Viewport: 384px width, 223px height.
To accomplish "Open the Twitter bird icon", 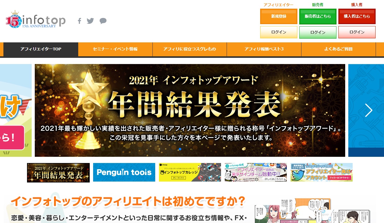I will pos(90,21).
